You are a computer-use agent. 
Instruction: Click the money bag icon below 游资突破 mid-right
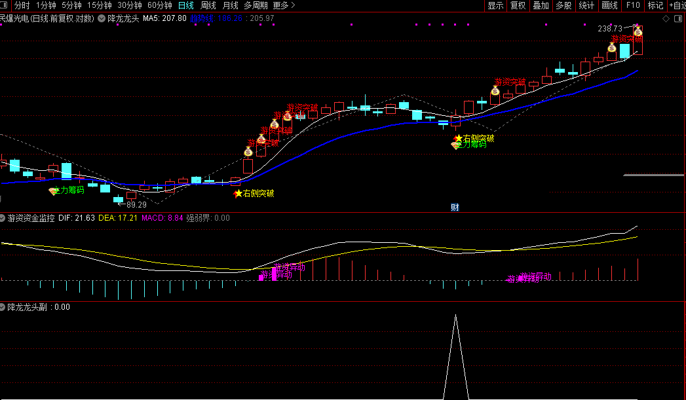[x=495, y=90]
